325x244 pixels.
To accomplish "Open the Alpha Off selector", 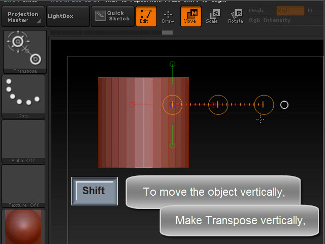I will (23, 141).
